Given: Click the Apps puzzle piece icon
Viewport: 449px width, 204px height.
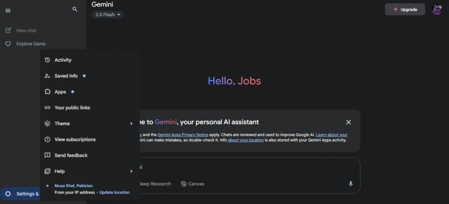Looking at the screenshot, I should [x=47, y=92].
